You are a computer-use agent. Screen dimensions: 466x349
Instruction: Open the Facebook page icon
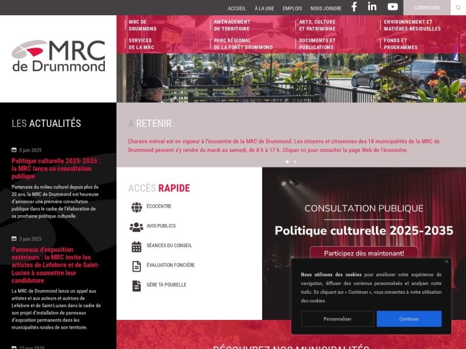point(354,7)
